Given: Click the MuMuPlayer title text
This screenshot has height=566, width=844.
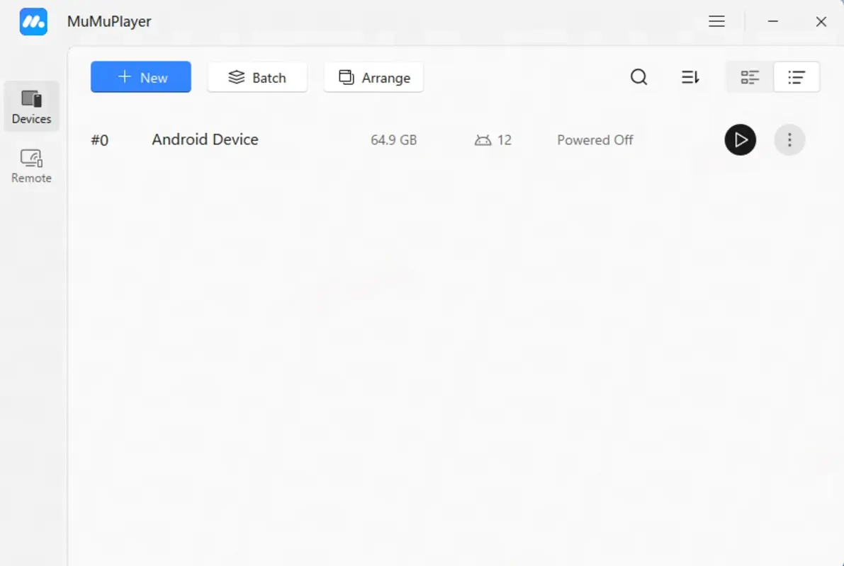Looking at the screenshot, I should tap(109, 21).
